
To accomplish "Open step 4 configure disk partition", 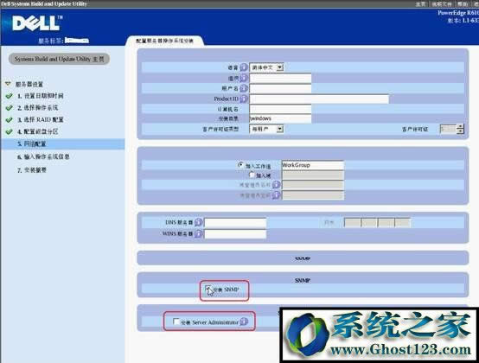I will [x=37, y=131].
